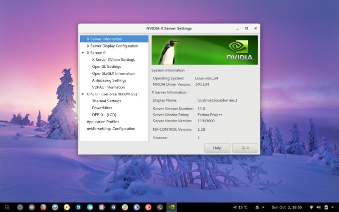Image resolution: width=339 pixels, height=212 pixels.
Task: Click the Fedora Project vendor string
Action: point(210,115)
